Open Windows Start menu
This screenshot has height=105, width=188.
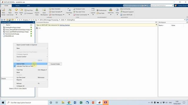pyautogui.click(x=3, y=102)
